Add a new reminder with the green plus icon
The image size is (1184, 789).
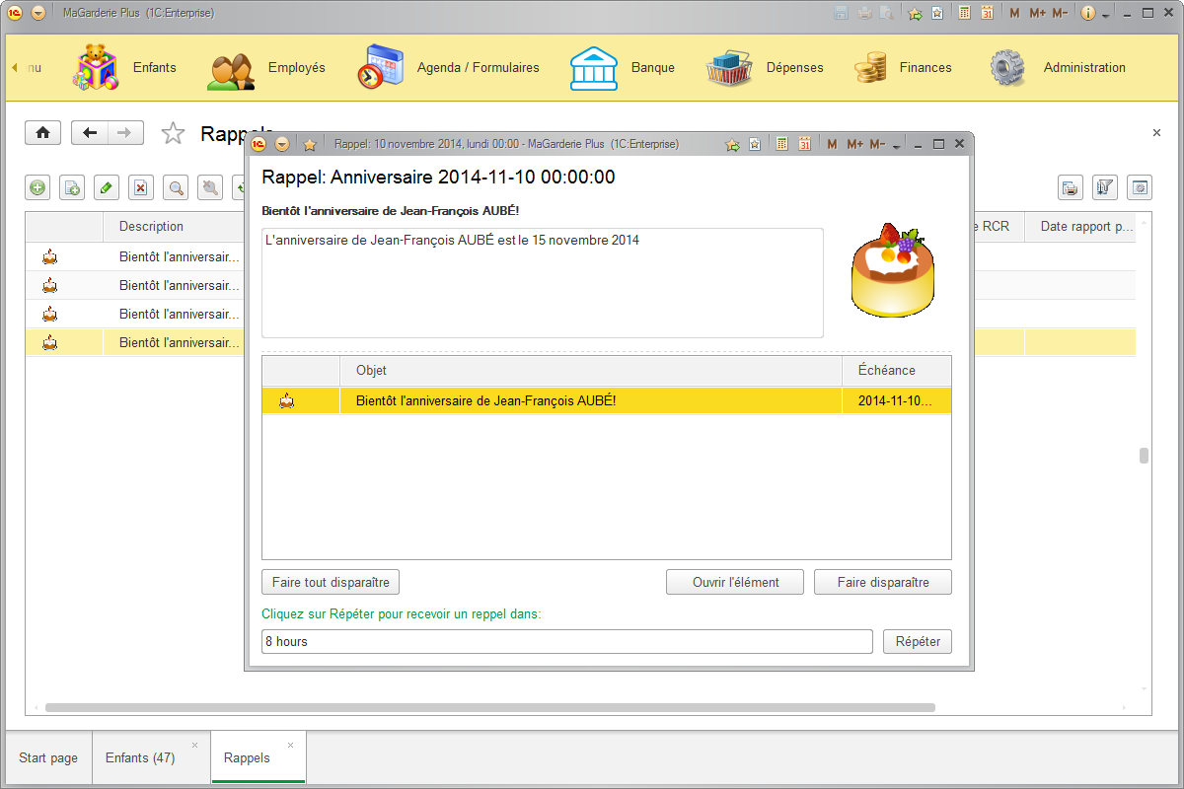[37, 187]
